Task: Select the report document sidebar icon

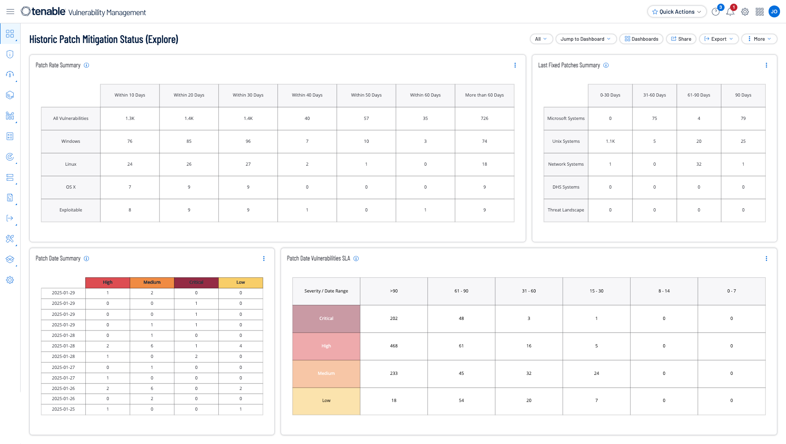Action: 10,198
